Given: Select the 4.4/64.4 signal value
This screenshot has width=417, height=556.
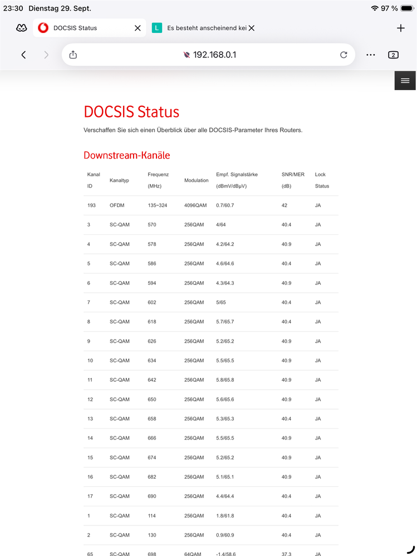Looking at the screenshot, I should pos(225,496).
